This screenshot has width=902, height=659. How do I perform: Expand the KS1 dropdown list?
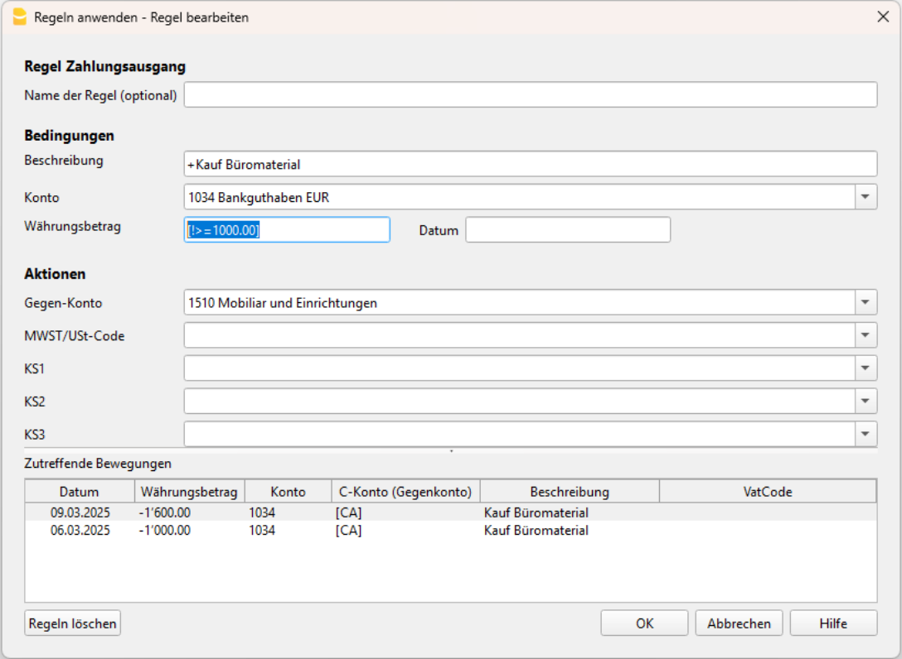tap(866, 368)
